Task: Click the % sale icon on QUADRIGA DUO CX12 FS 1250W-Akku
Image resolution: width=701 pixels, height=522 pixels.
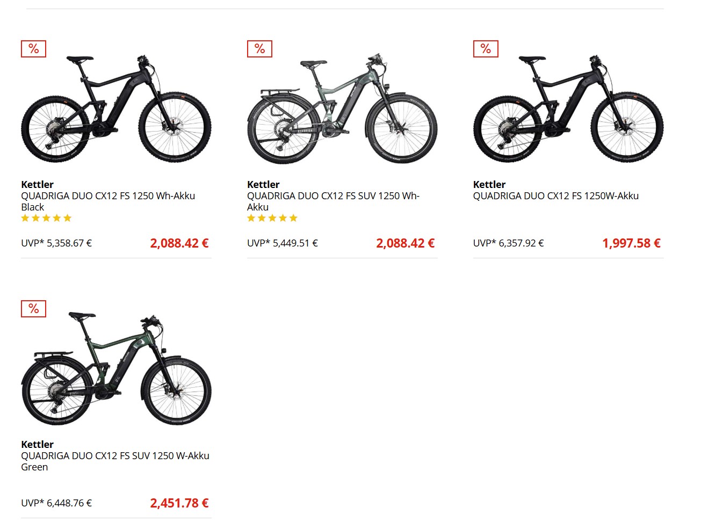Action: (x=486, y=48)
